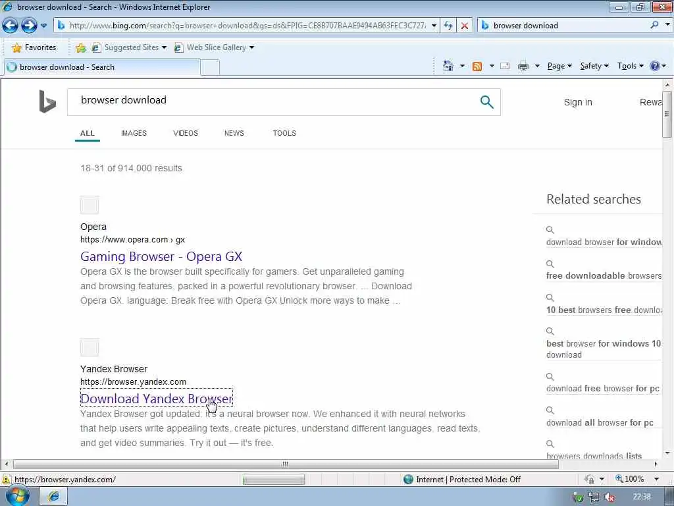Select the 'browser download - Search' tab

pyautogui.click(x=102, y=67)
